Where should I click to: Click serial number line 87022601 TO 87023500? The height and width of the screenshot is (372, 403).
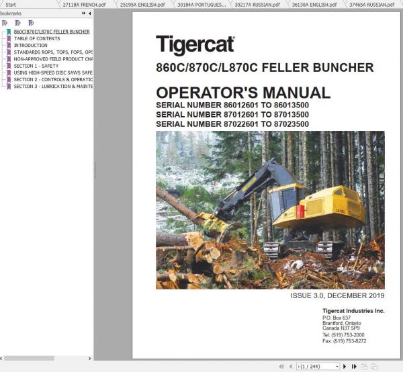232,124
